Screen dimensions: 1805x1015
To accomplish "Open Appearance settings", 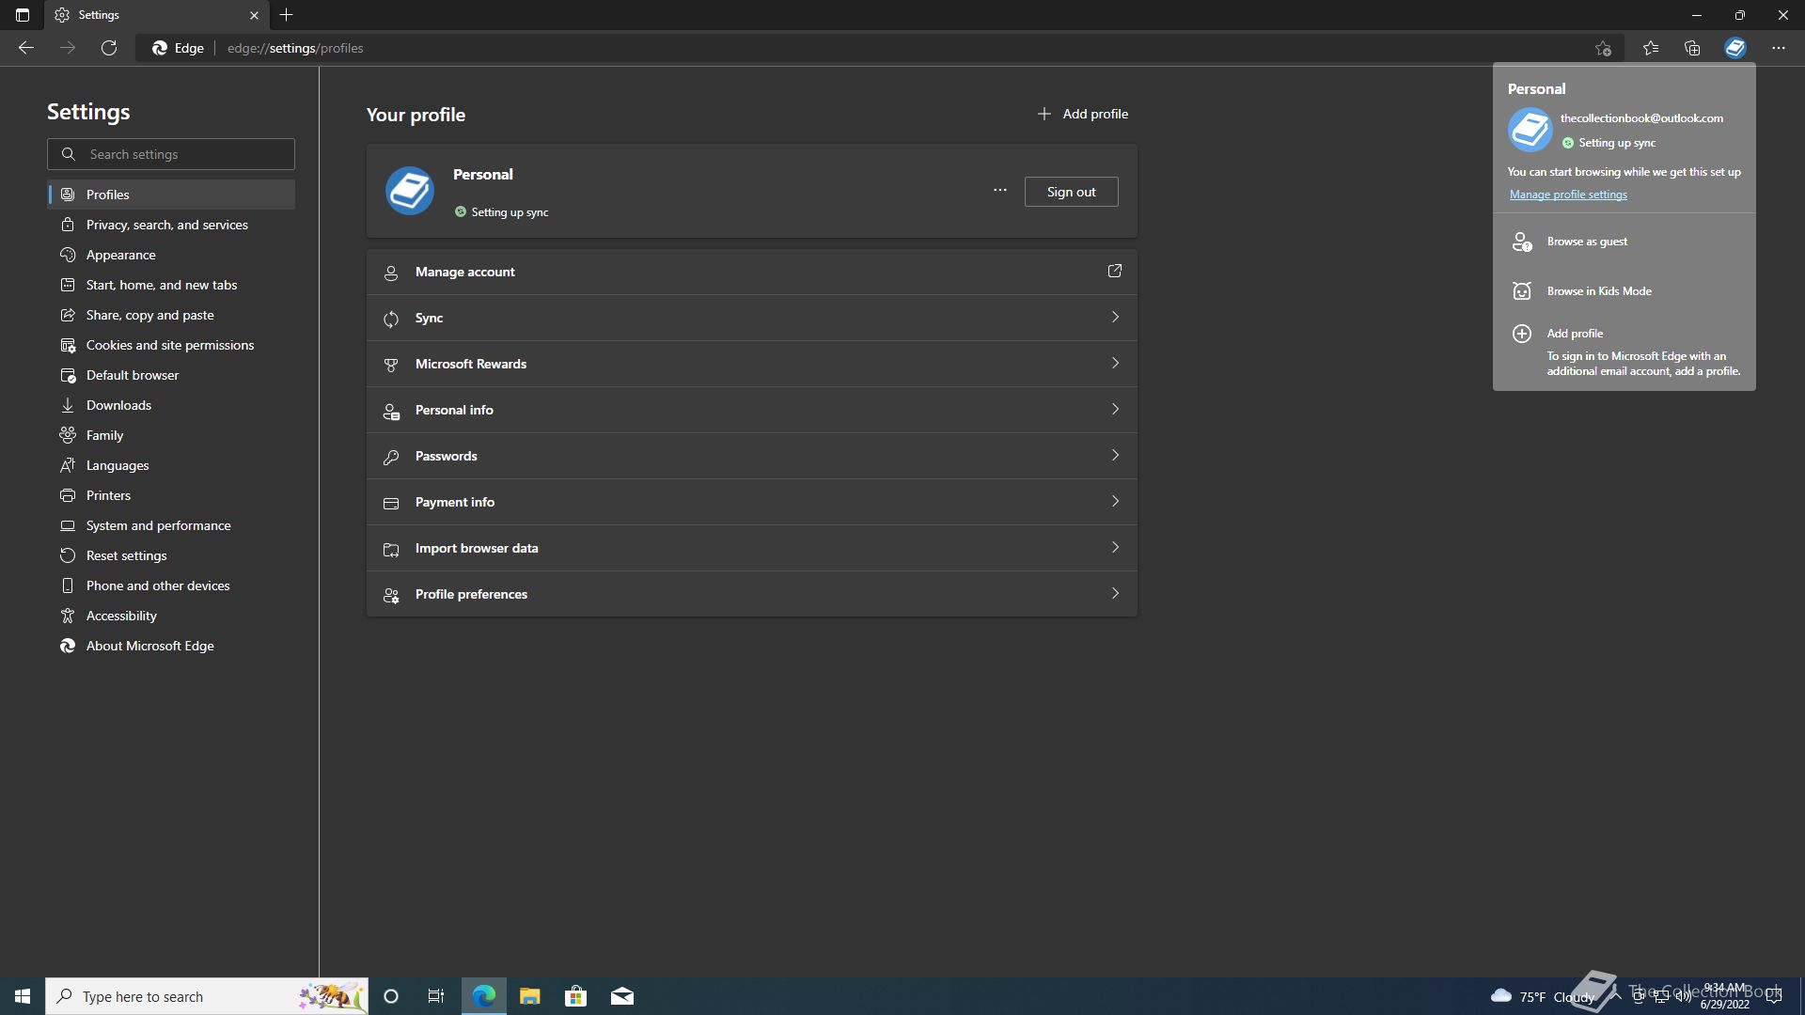I will (171, 255).
